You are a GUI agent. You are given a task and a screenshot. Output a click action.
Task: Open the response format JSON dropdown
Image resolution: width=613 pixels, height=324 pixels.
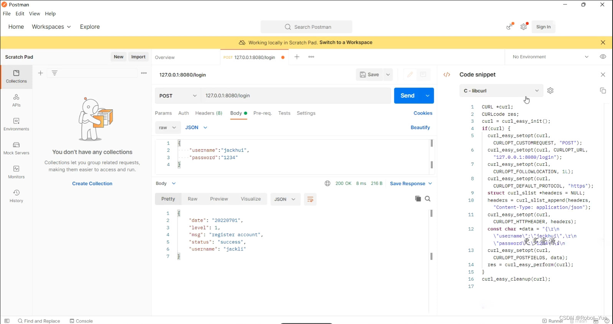click(285, 199)
